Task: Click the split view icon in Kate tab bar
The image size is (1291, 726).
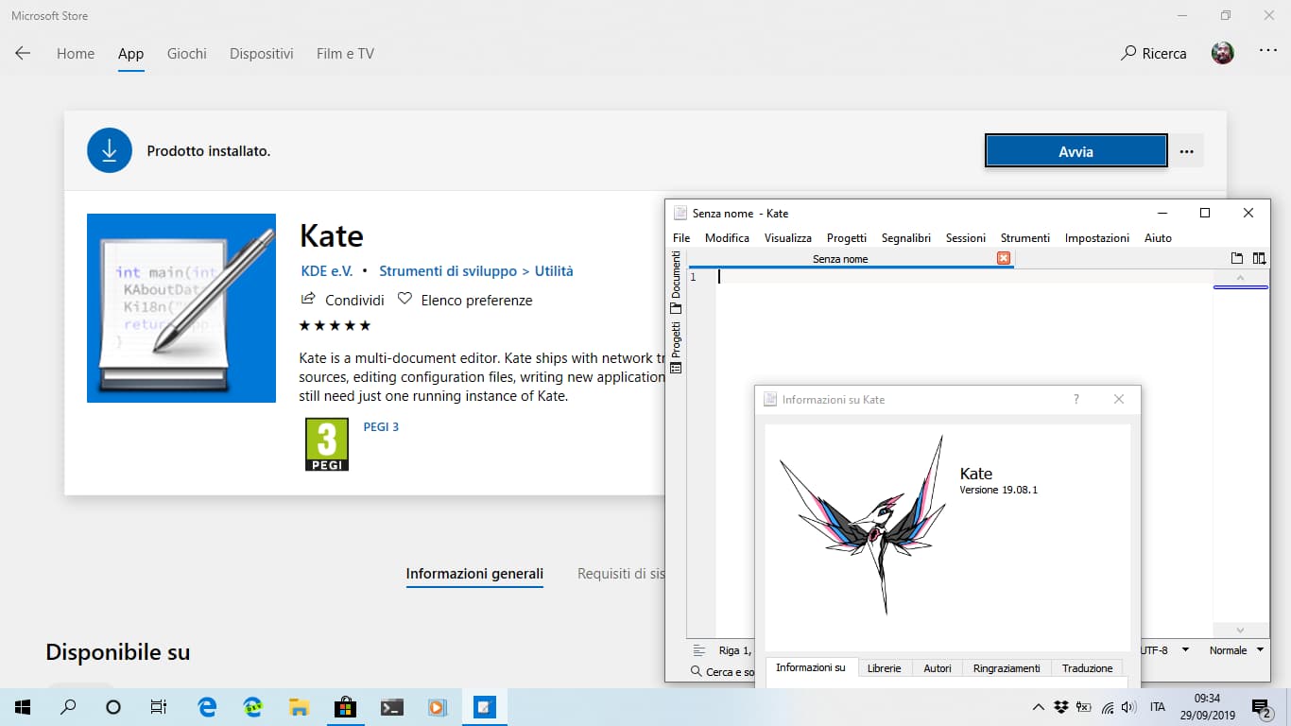Action: [1259, 258]
